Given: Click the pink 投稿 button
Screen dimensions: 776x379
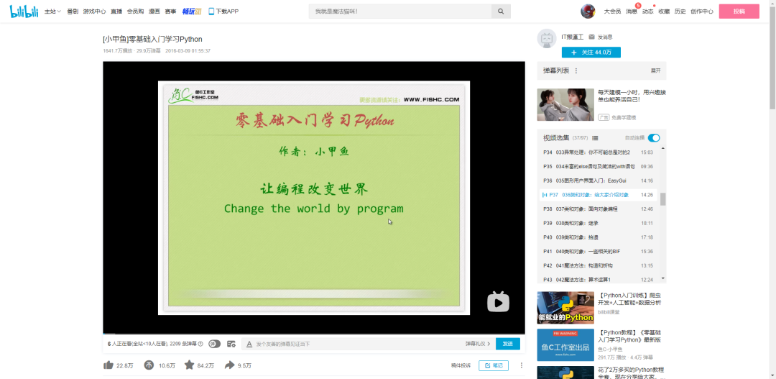Looking at the screenshot, I should (739, 12).
